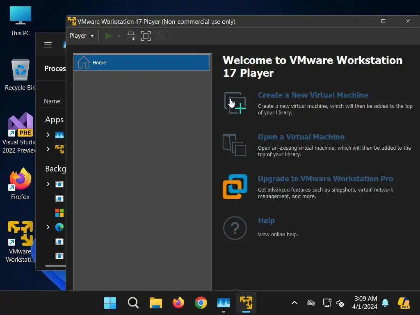Click the Help link

pyautogui.click(x=266, y=220)
